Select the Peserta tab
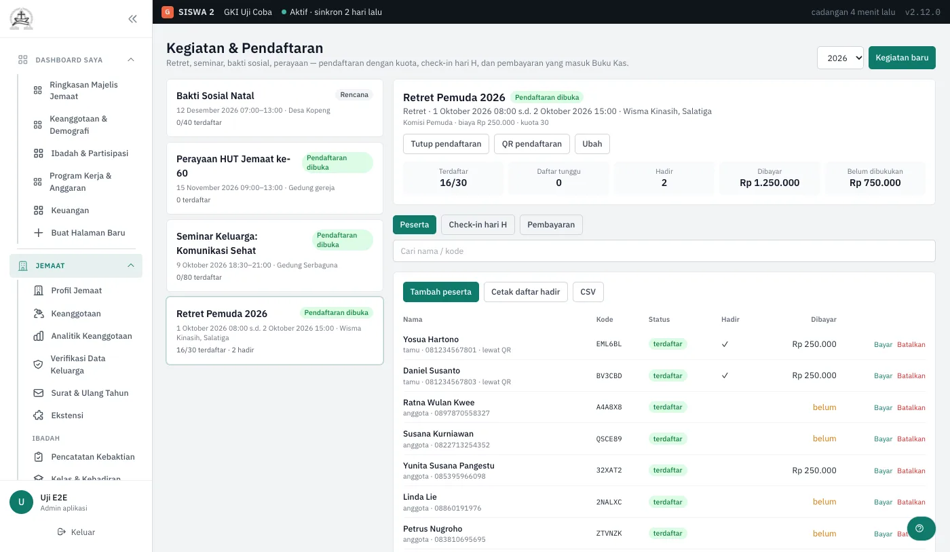The width and height of the screenshot is (950, 552). [x=415, y=225]
